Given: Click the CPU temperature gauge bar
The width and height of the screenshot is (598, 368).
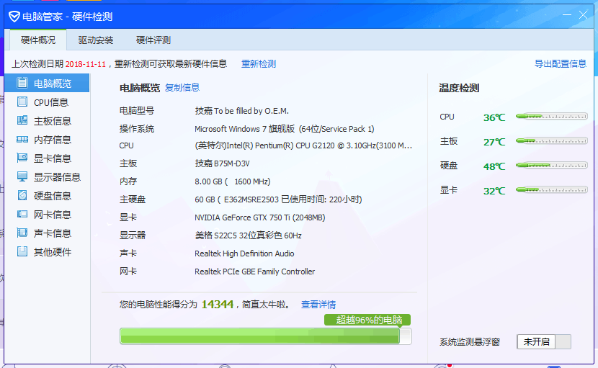Looking at the screenshot, I should point(551,117).
